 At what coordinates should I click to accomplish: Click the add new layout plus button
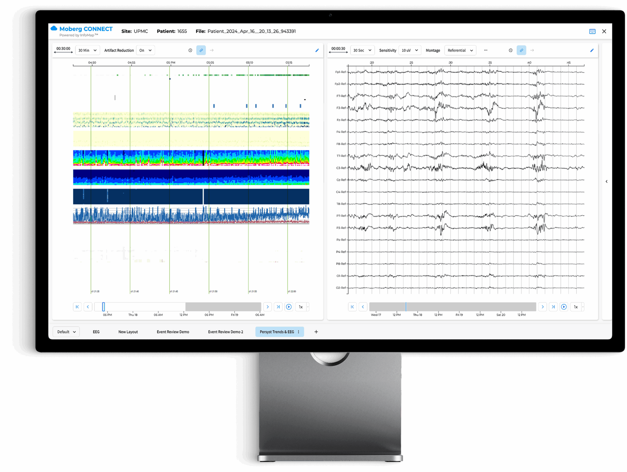point(316,332)
